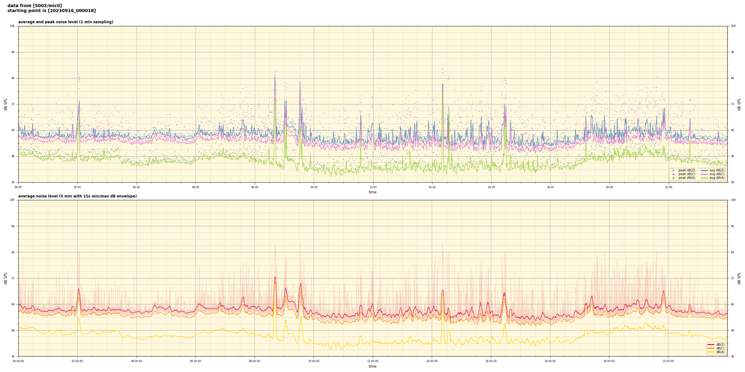Click the 22:00:00 tick on lower time axis
Image resolution: width=745 pixels, height=372 pixels.
tap(668, 361)
